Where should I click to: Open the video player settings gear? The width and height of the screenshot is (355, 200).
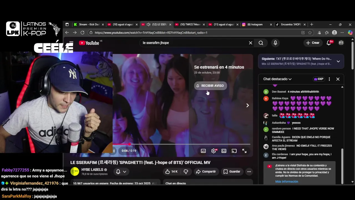click(x=214, y=151)
